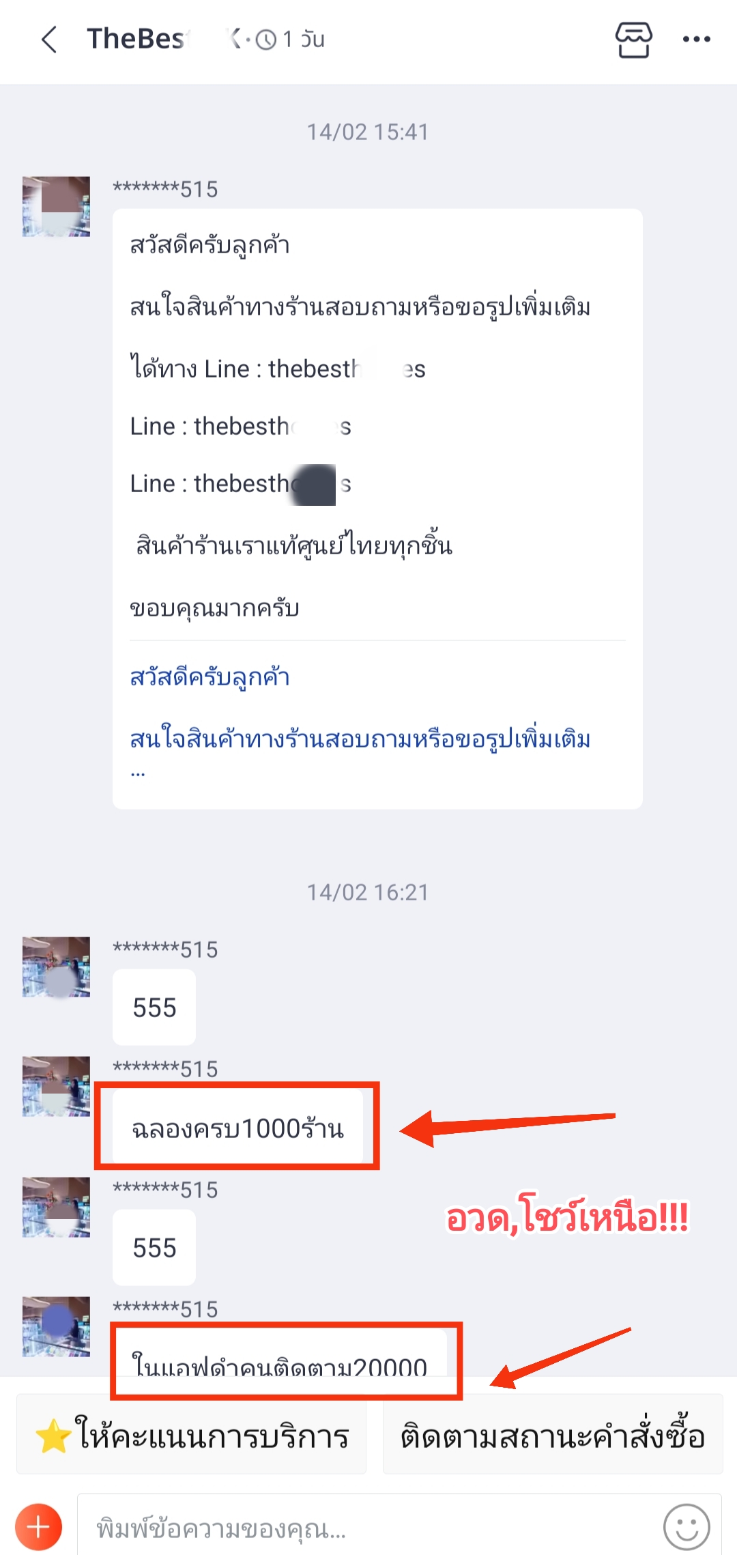
Task: Tap the red plus attachment button
Action: [x=38, y=1527]
